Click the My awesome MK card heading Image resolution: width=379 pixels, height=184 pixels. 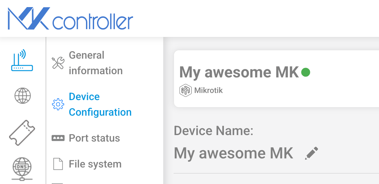point(239,72)
